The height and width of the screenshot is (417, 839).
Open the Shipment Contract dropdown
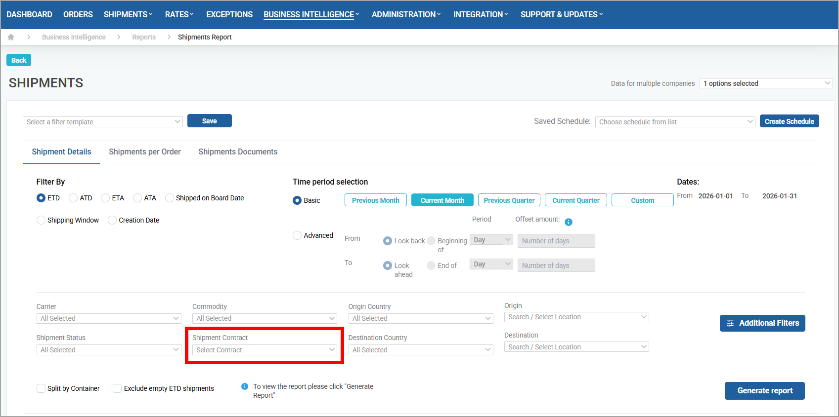pyautogui.click(x=265, y=350)
